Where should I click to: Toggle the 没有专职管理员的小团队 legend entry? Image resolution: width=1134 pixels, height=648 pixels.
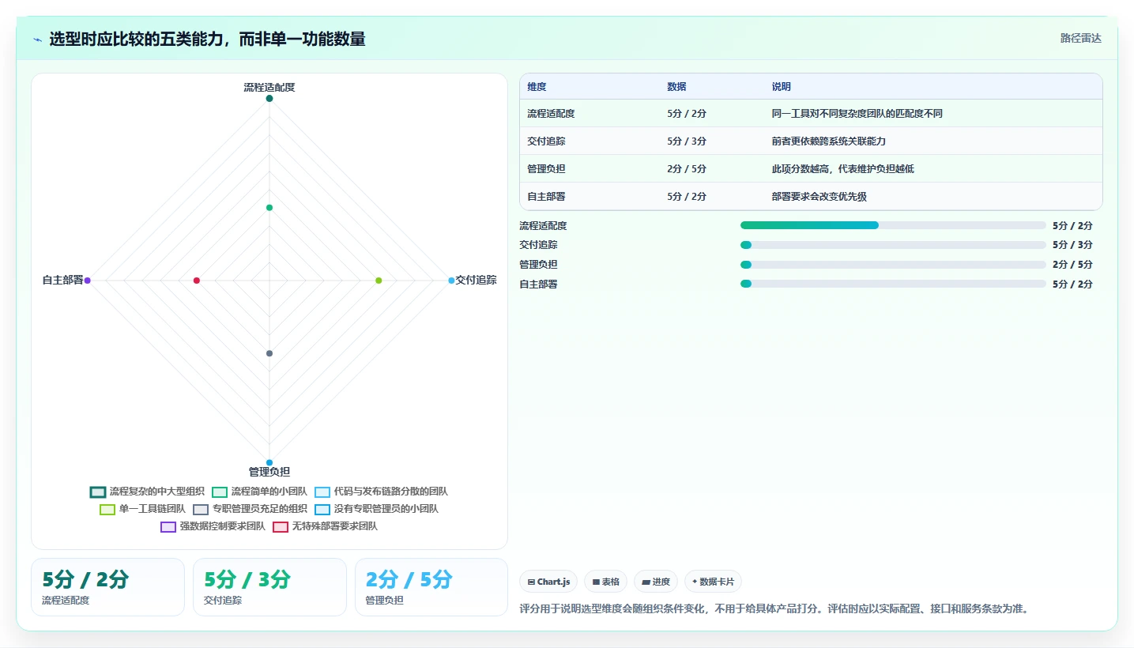click(x=376, y=509)
